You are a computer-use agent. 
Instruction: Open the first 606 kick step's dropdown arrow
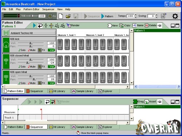[x=60, y=48]
